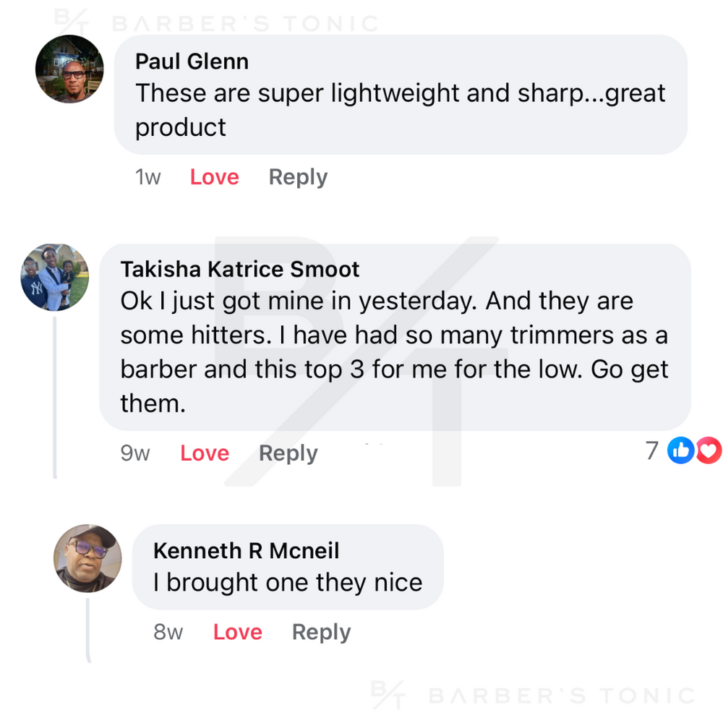This screenshot has height=723, width=723.
Task: Open Takisha Katrice Smoot's profile photo
Action: coord(54,278)
